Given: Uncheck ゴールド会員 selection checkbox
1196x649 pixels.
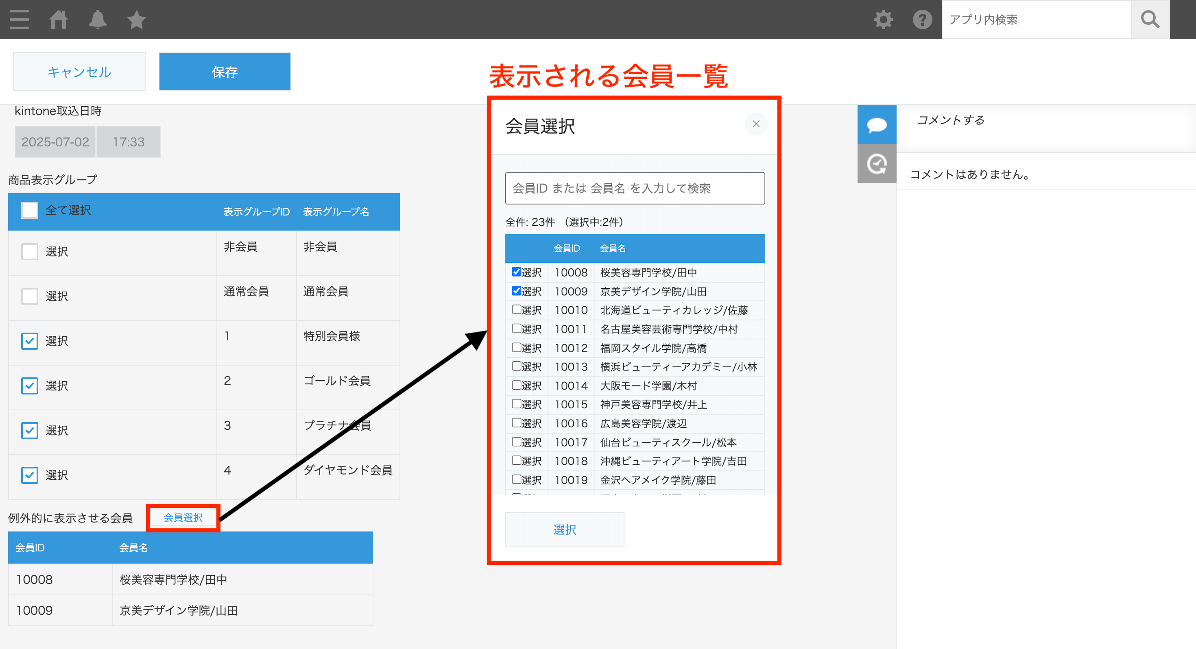Looking at the screenshot, I should [x=29, y=385].
